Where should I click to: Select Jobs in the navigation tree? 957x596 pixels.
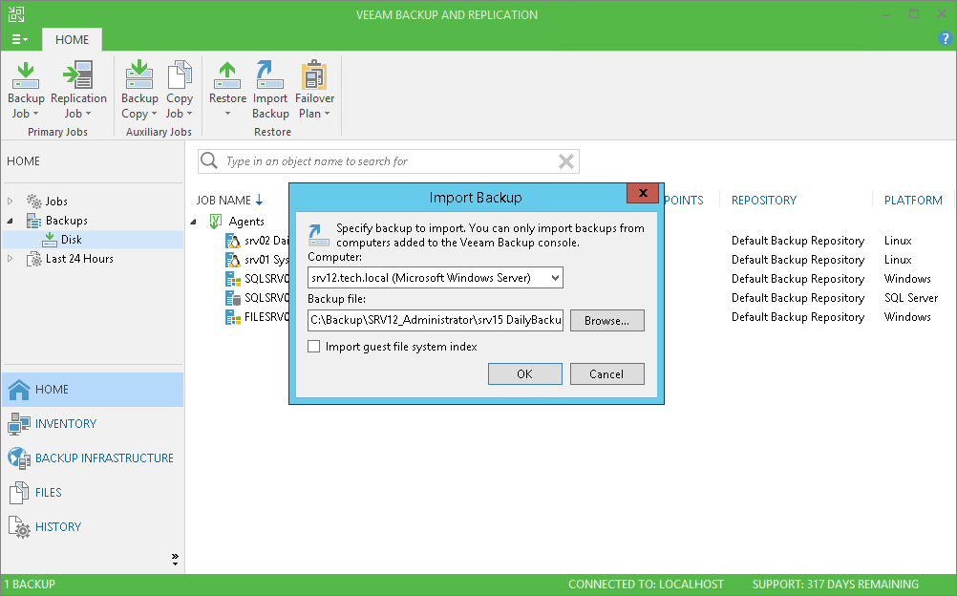tap(56, 201)
